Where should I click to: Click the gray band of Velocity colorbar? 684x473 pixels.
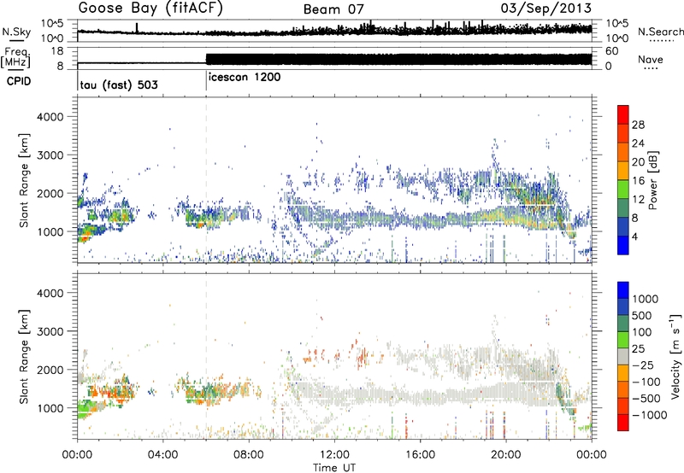(x=623, y=357)
